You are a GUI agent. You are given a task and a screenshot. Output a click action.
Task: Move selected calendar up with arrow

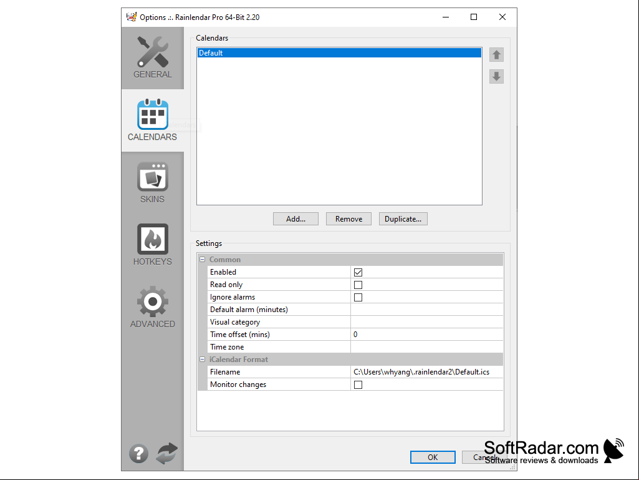coord(496,55)
